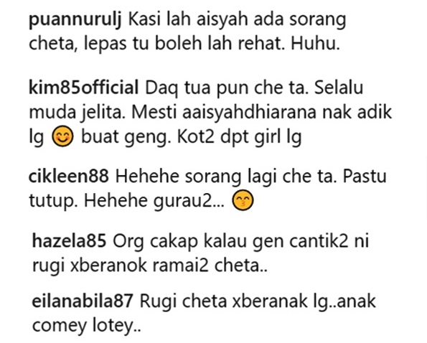Open the puannurulj profile username

tap(75, 20)
